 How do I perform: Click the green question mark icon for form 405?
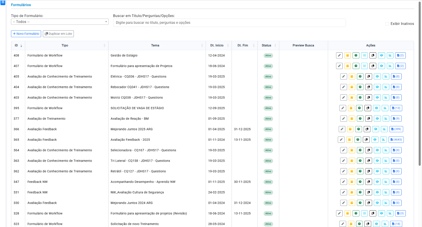click(x=360, y=77)
